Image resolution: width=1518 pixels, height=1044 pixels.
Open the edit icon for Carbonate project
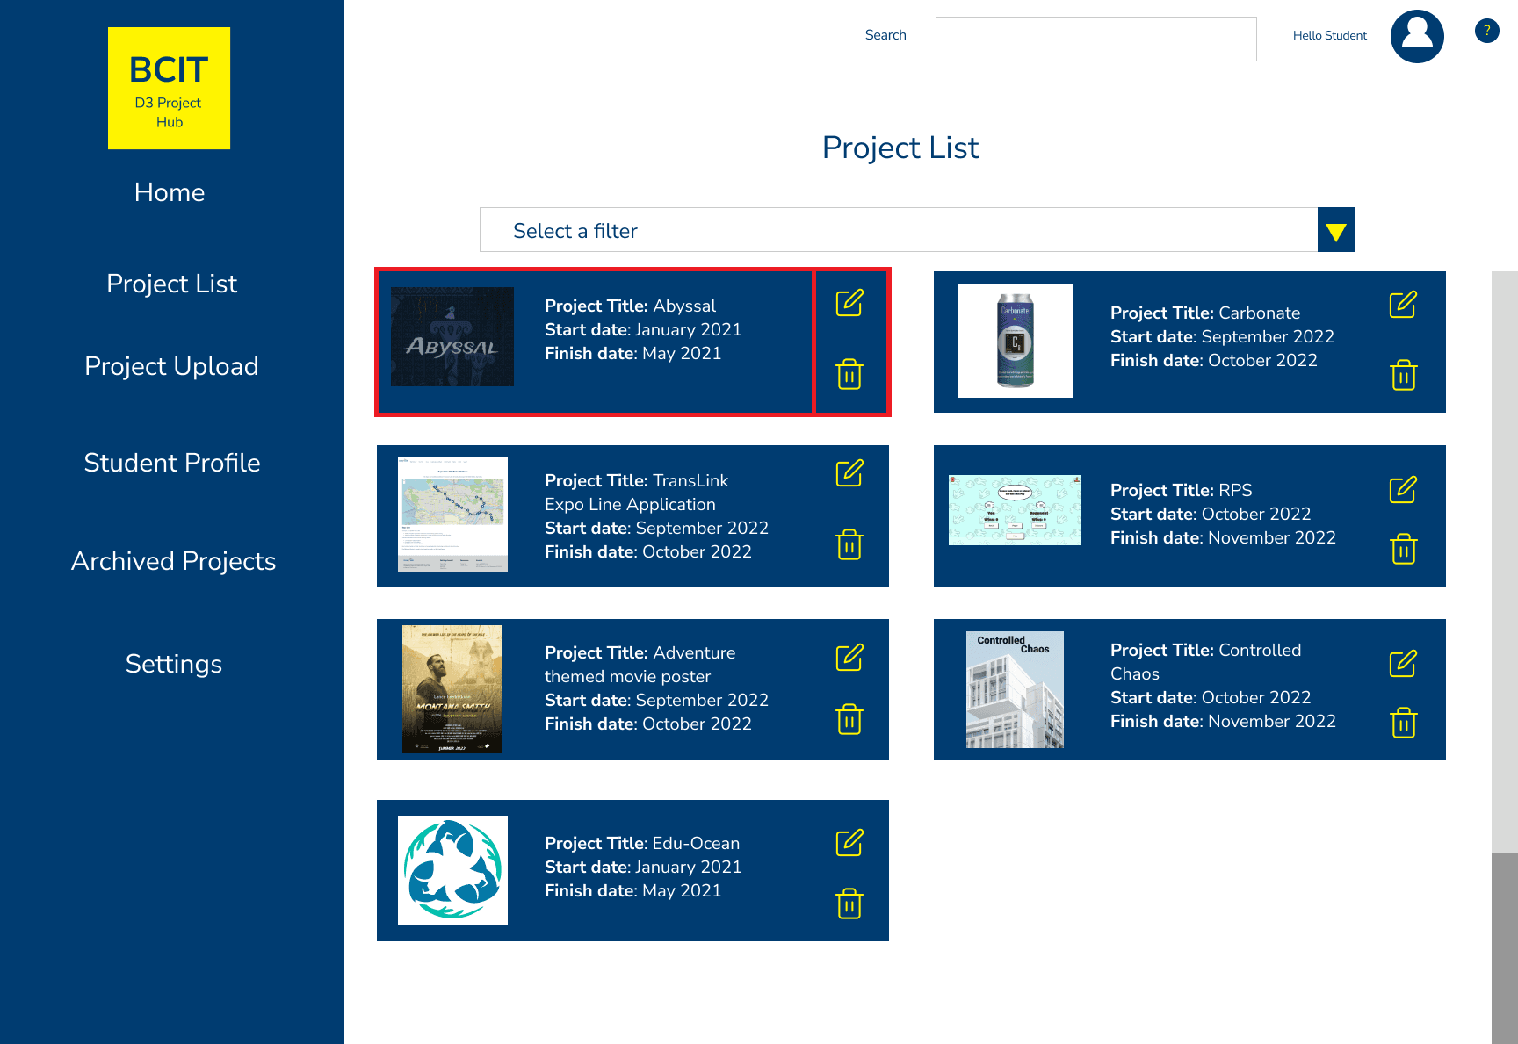(x=1403, y=306)
